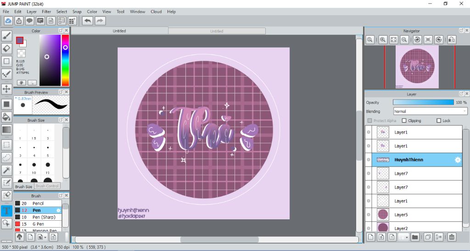Open the Filter menu
This screenshot has width=470, height=251.
[46, 11]
